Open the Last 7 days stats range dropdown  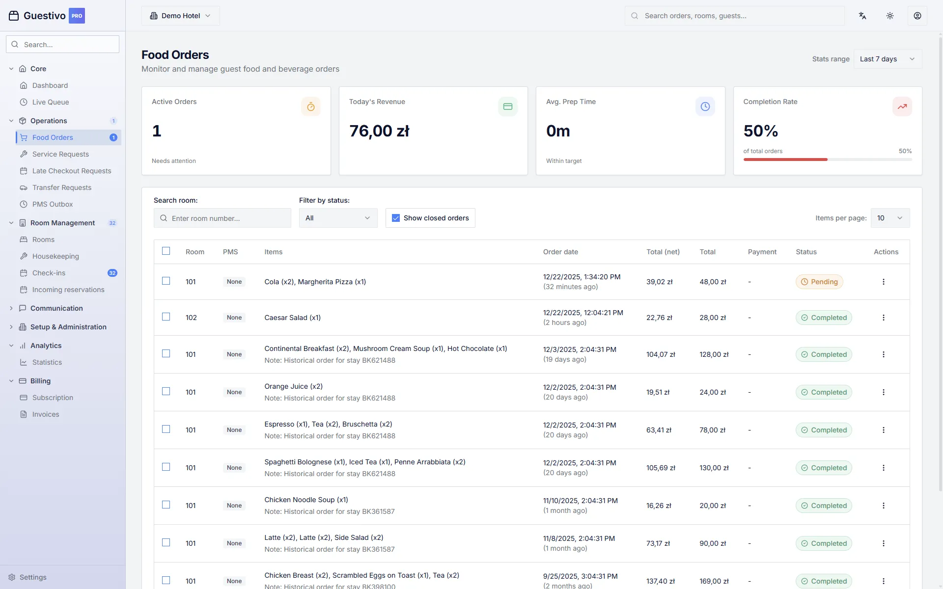888,59
